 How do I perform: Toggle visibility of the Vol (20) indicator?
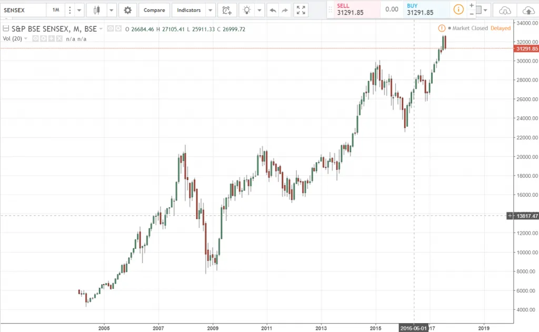[x=35, y=38]
